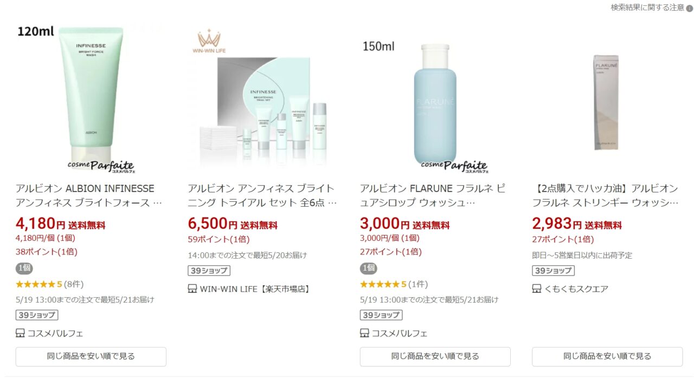694x387 pixels.
Task: Open アンフィネス ブライトニング トライアル セット link
Action: [x=262, y=195]
